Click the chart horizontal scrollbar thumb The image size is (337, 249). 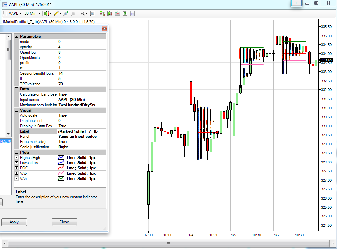[168, 243]
